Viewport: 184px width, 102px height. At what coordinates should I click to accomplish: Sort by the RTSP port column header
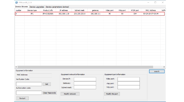click(135, 10)
